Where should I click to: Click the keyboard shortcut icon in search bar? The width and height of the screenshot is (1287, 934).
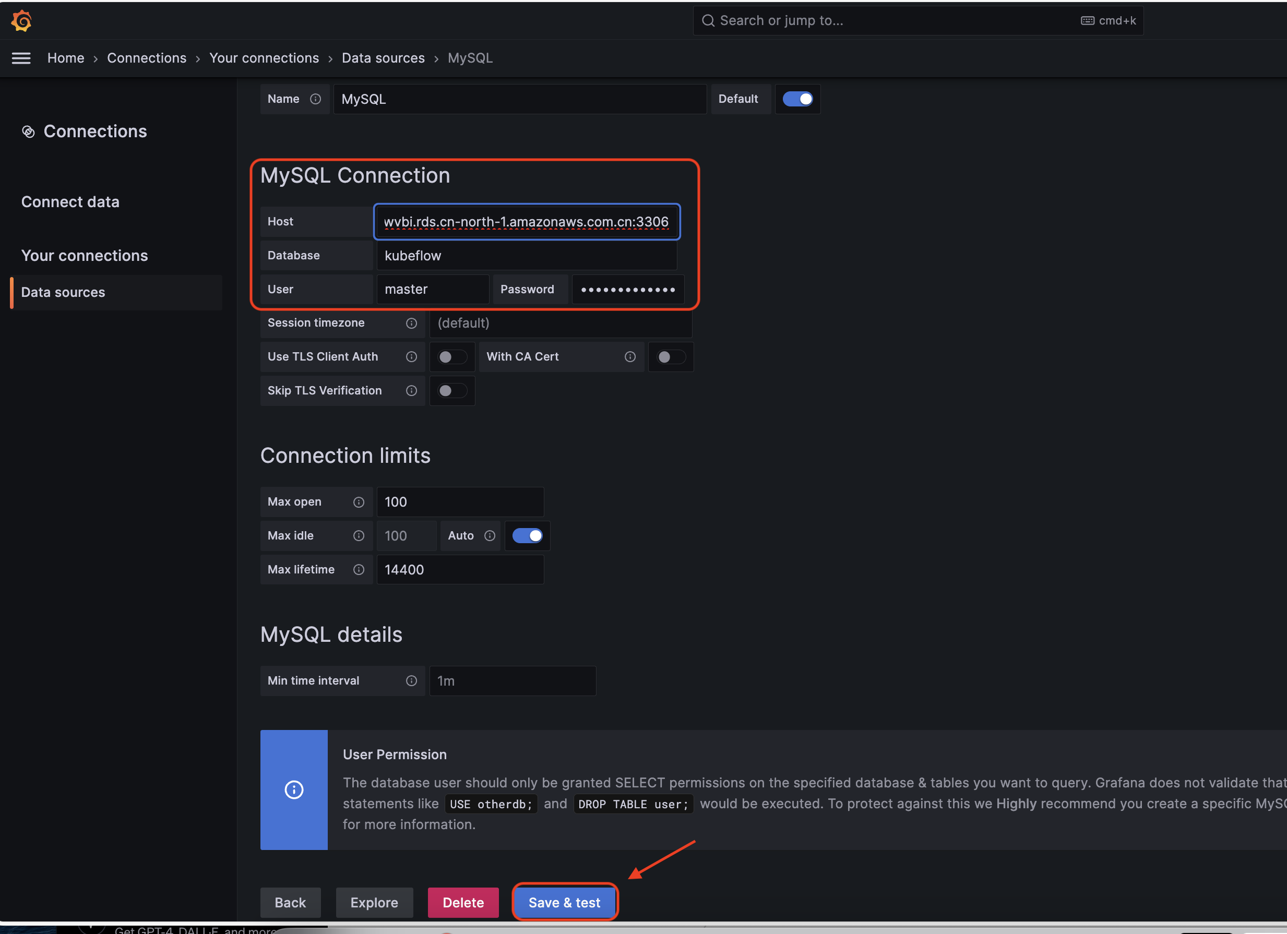click(x=1087, y=20)
